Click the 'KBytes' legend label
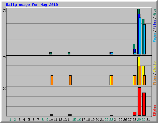The image size is (158, 123). [x=154, y=110]
